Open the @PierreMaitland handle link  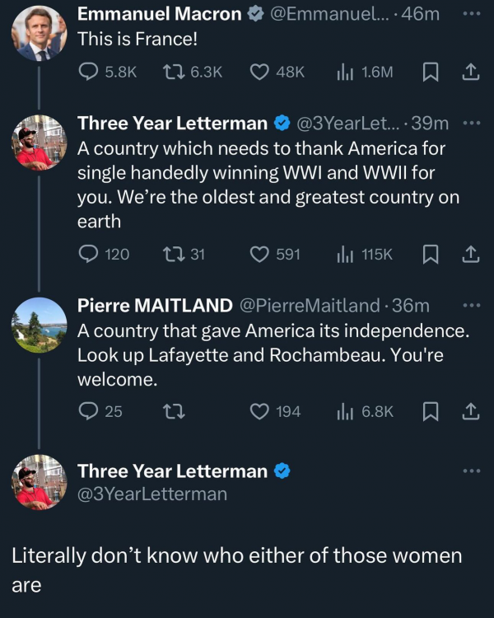tap(310, 306)
